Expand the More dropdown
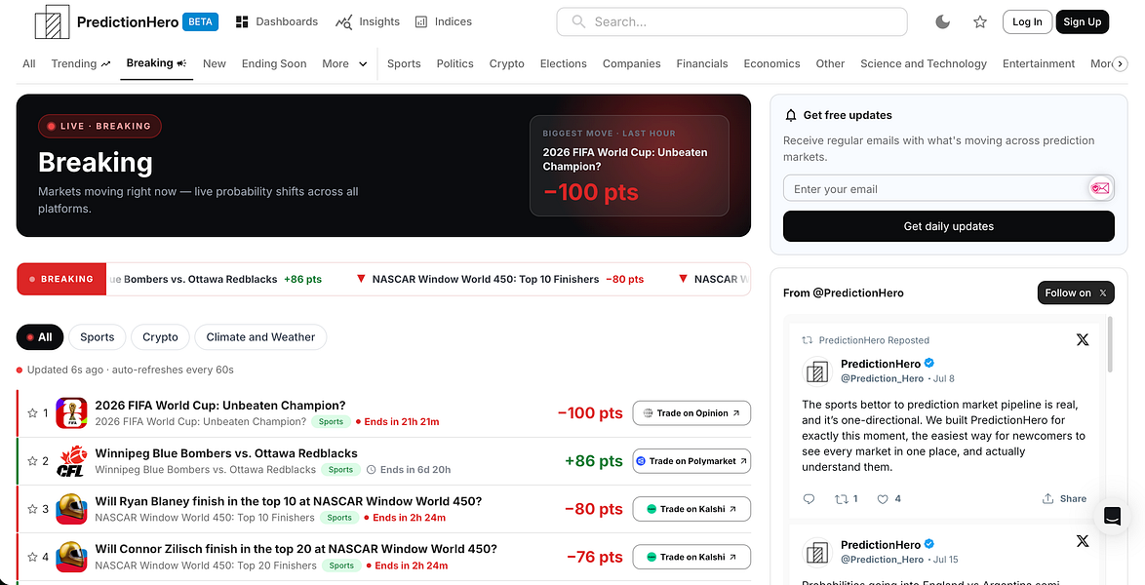Viewport: 1145px width, 585px height. click(x=344, y=63)
